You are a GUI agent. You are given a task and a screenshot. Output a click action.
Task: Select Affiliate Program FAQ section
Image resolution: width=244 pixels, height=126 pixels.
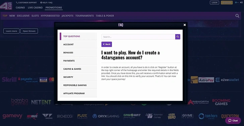click(78, 93)
